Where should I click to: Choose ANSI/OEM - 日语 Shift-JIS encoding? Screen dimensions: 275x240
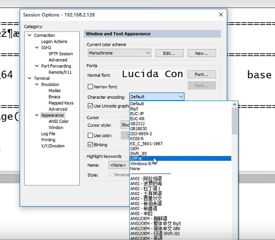click(180, 233)
